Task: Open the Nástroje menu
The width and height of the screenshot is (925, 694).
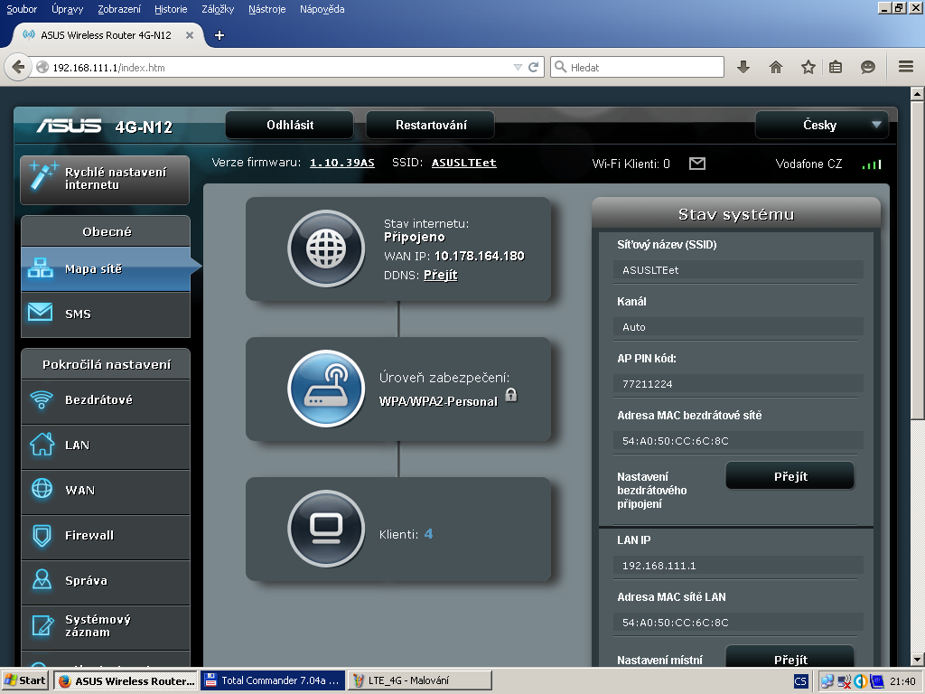Action: [266, 9]
